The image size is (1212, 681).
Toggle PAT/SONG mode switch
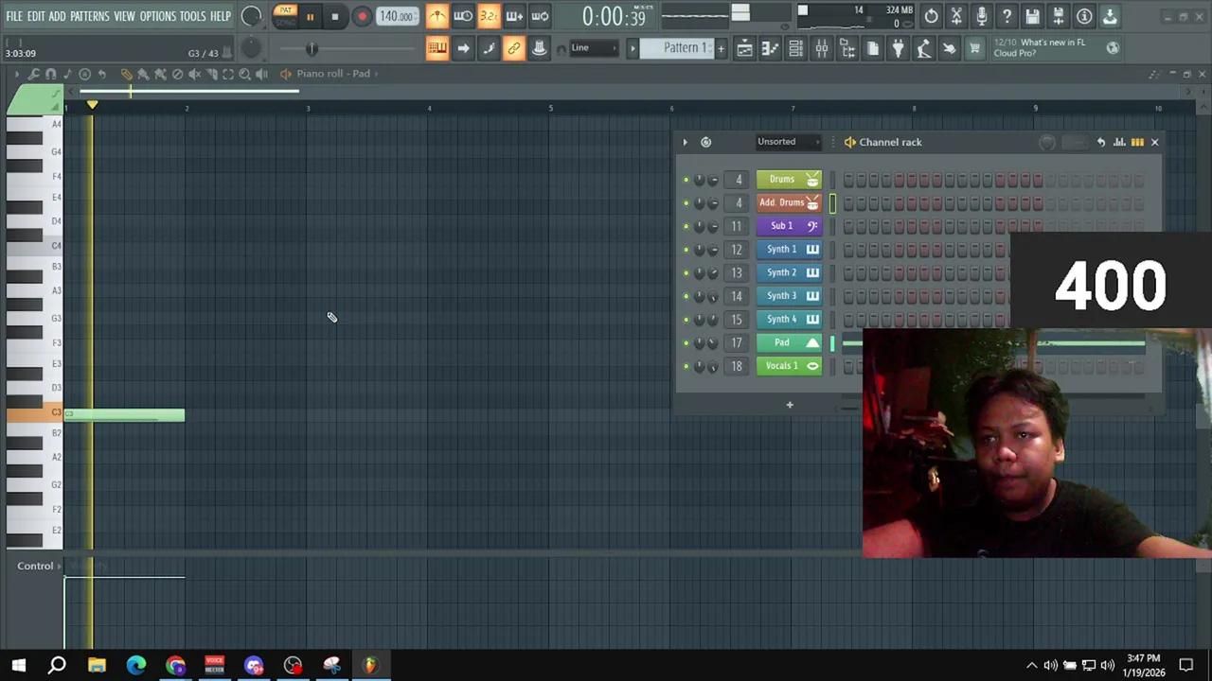[x=285, y=15]
